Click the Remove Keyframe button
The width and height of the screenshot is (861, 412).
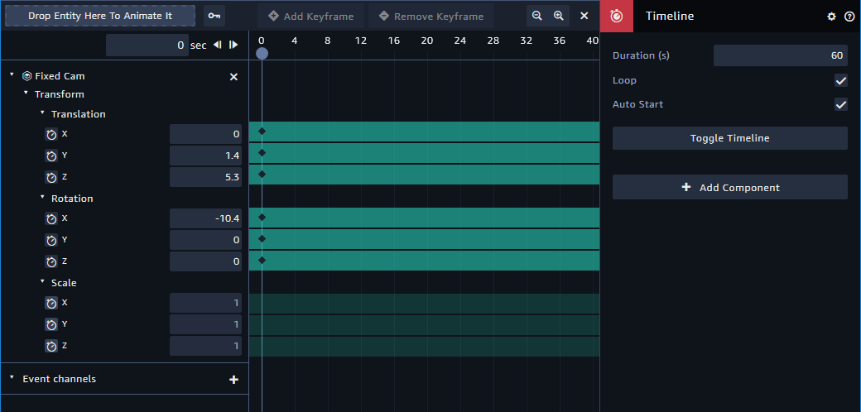click(x=431, y=16)
